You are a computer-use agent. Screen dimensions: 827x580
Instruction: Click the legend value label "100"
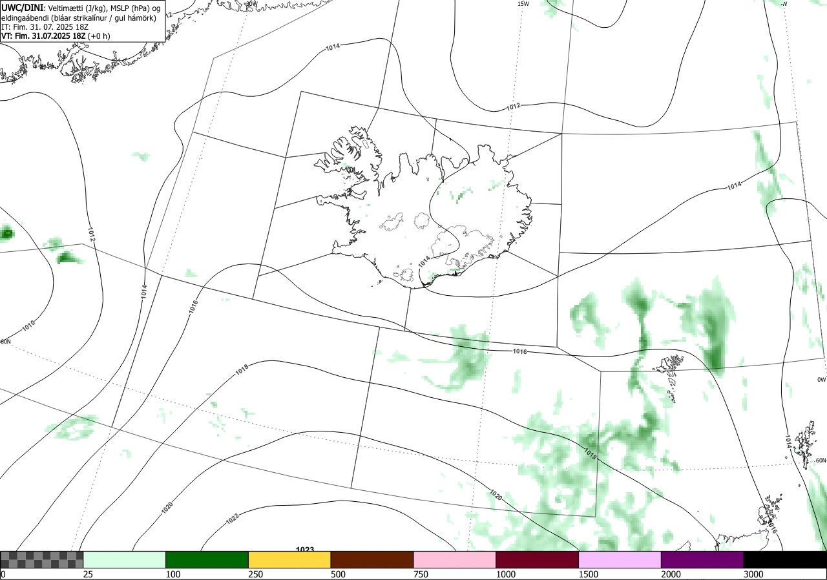[x=173, y=574]
